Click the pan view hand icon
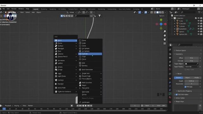The image size is (203, 114). pyautogui.click(x=165, y=35)
